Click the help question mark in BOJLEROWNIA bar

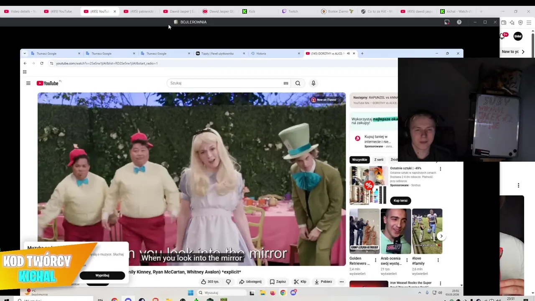[459, 22]
